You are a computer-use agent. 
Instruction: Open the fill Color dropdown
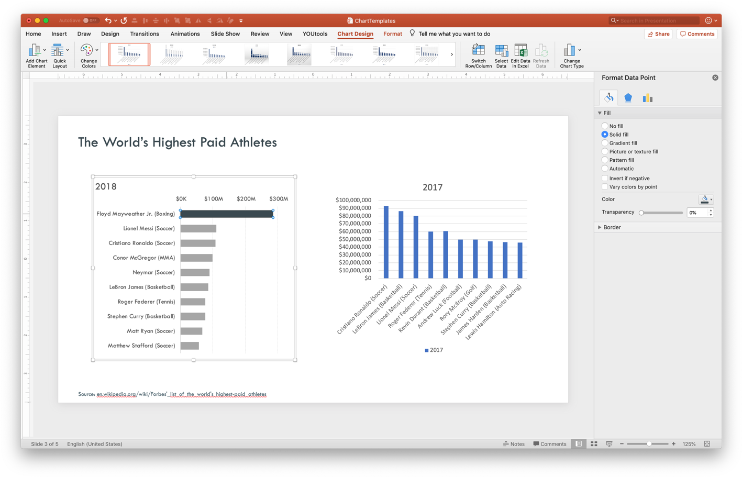[x=706, y=199]
